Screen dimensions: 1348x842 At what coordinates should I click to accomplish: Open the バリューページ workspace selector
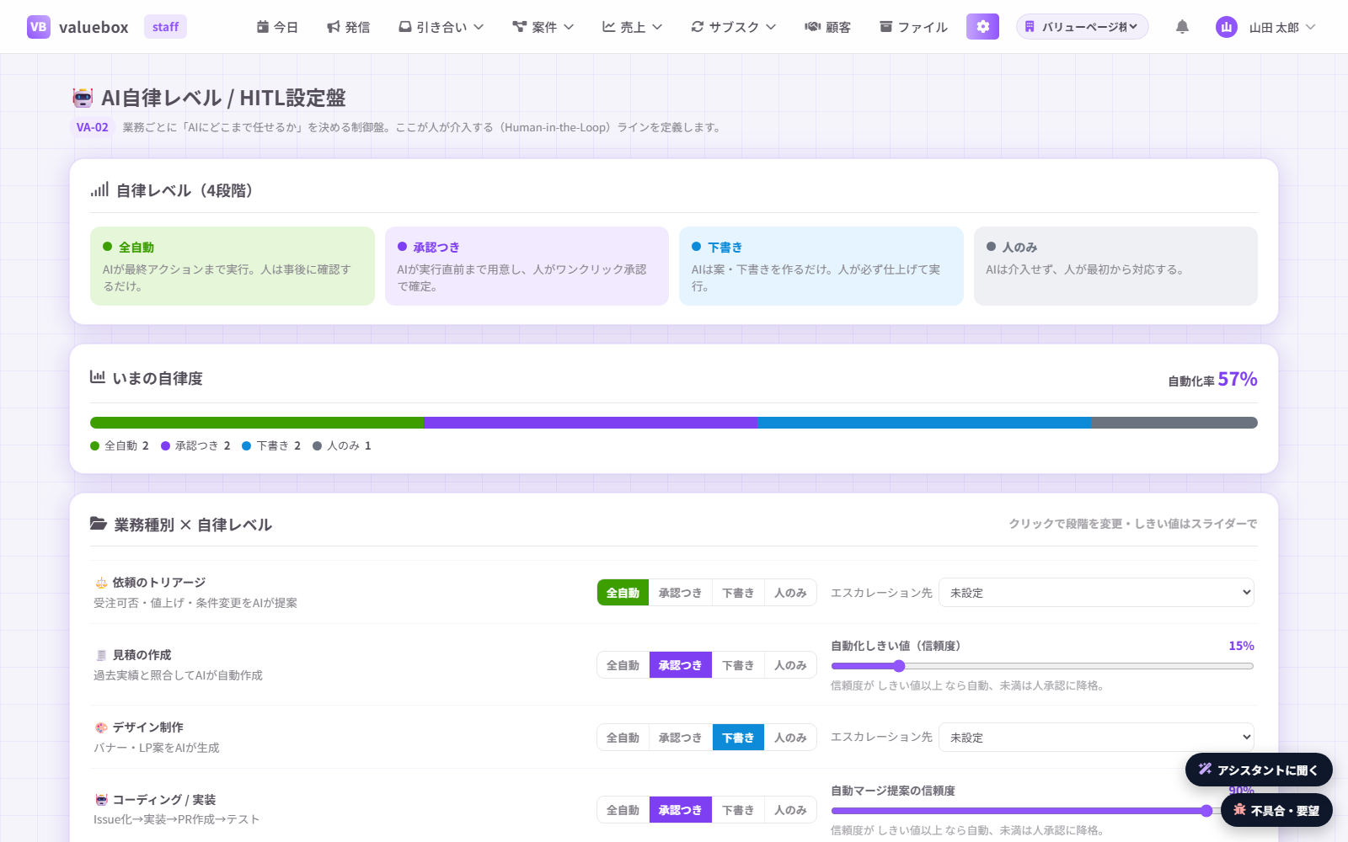coord(1082,27)
